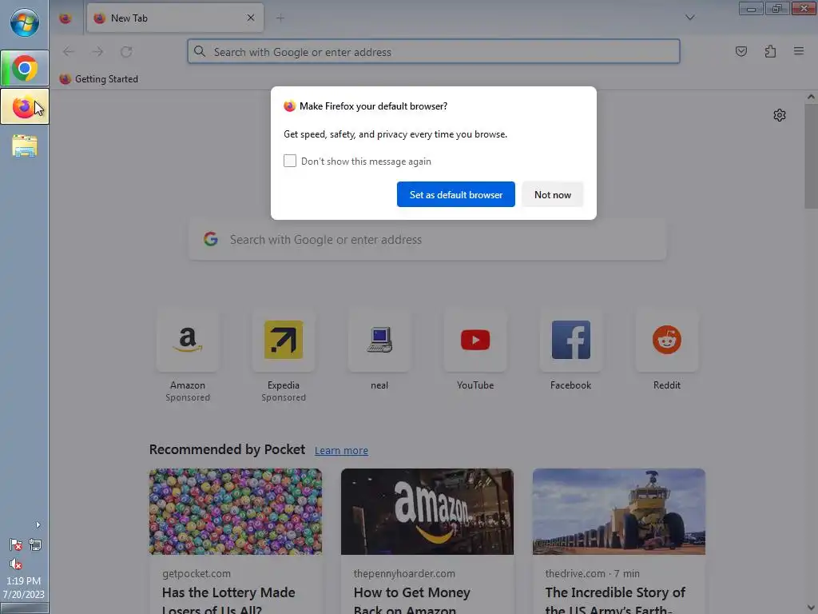
Task: Click the Windows Start orb
Action: coord(25,23)
